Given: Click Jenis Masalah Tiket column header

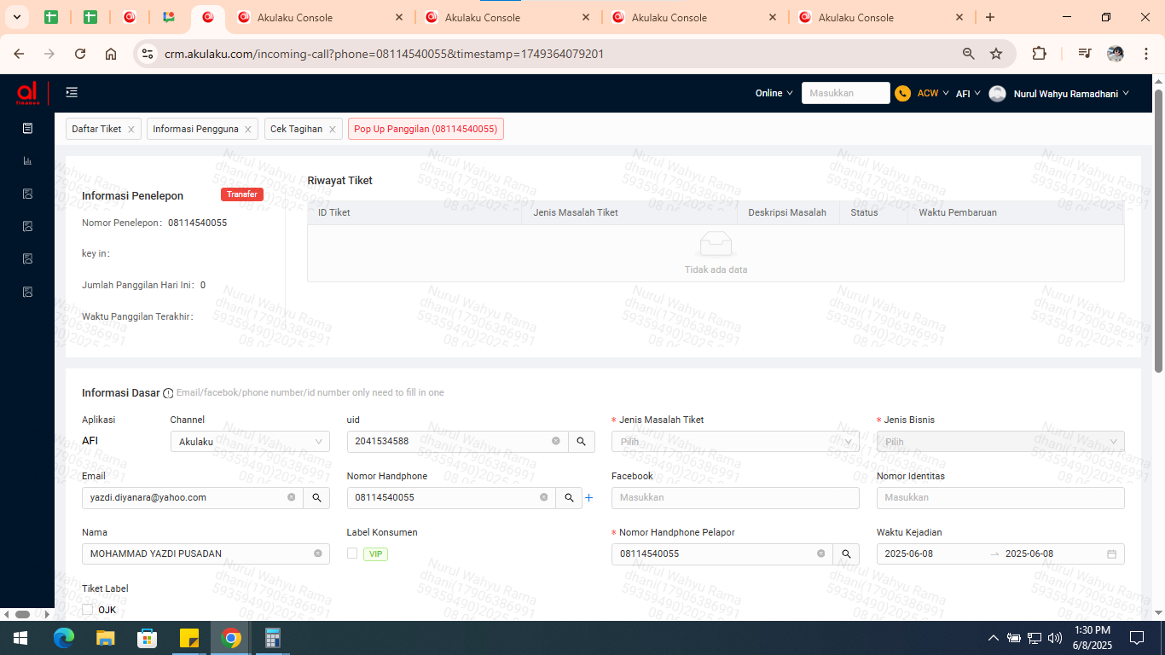Looking at the screenshot, I should (x=576, y=212).
